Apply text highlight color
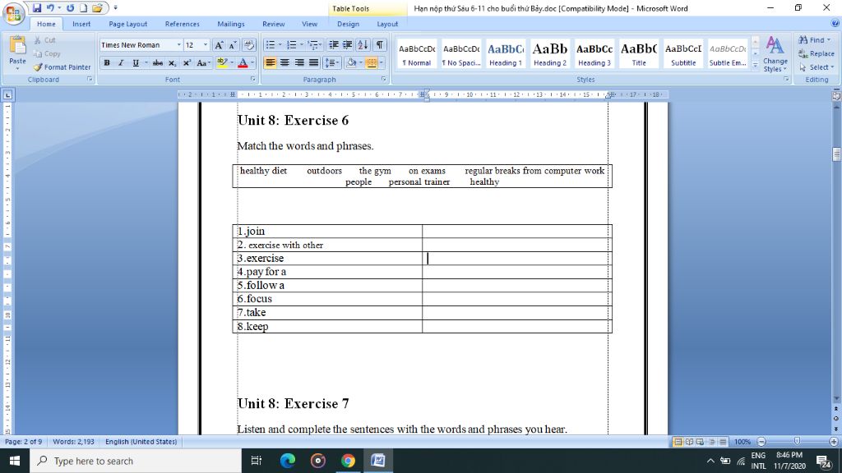 click(222, 62)
